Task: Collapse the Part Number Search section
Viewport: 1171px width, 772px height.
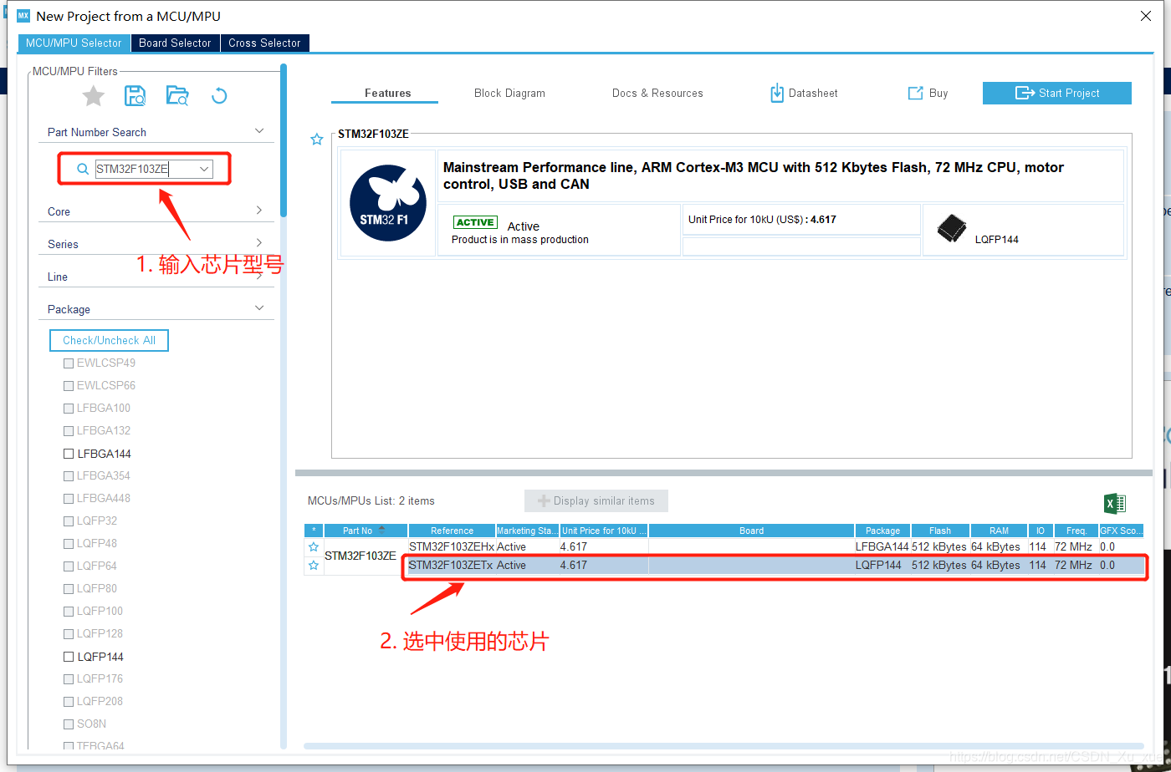Action: pos(259,131)
